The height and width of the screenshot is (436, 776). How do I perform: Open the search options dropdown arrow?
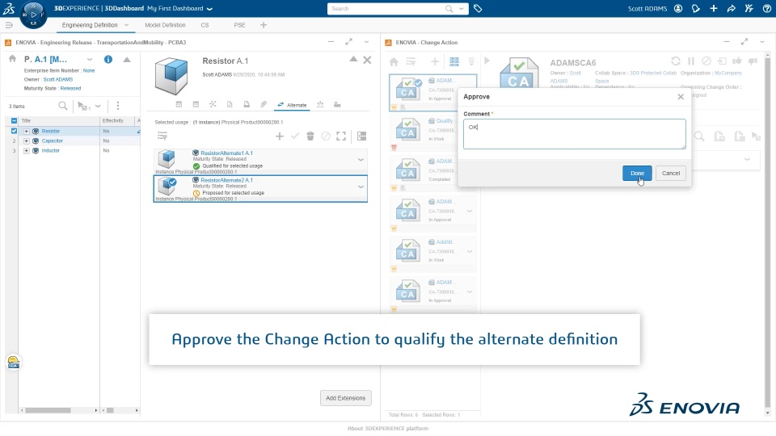pyautogui.click(x=462, y=8)
